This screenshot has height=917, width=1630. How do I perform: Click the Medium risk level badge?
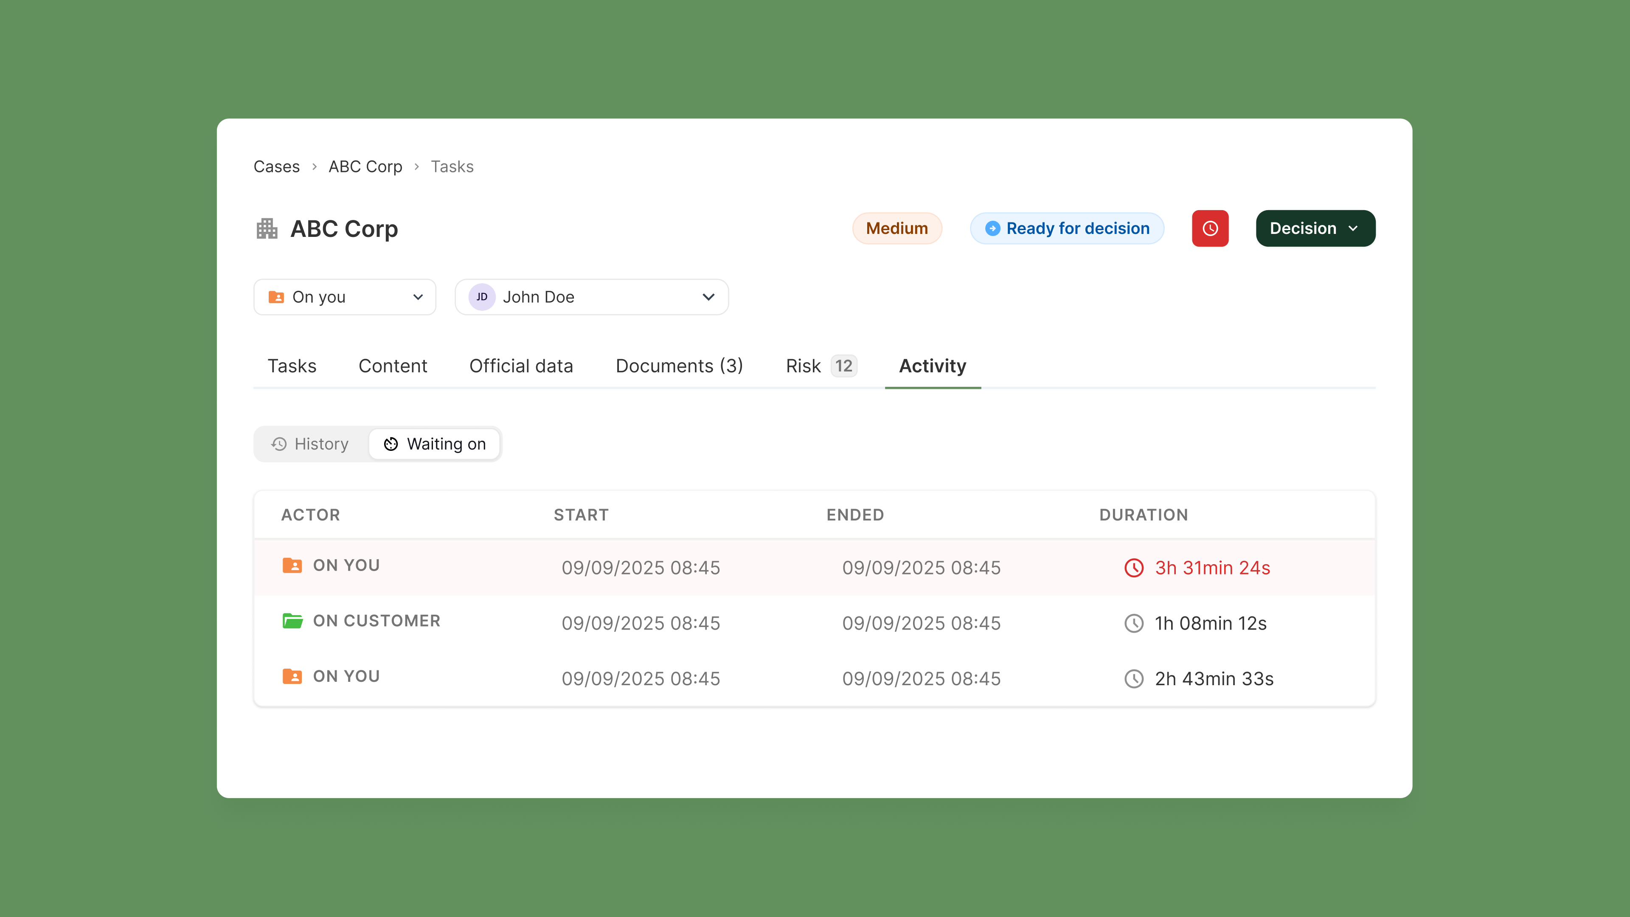pyautogui.click(x=896, y=228)
